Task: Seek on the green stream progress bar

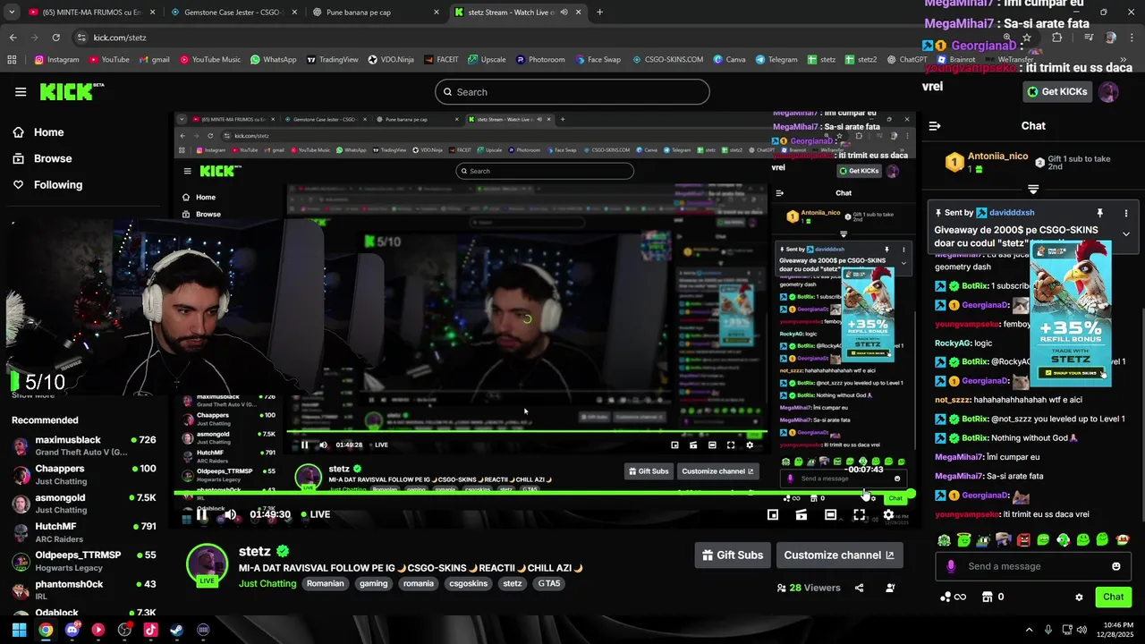Action: [x=544, y=494]
